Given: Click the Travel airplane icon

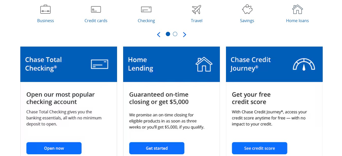Looking at the screenshot, I should pos(197,9).
